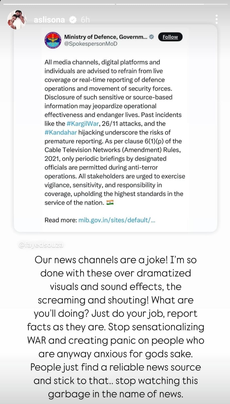Screen dimensions: 230x404
Task: Tap the @fayedsouza mention tag
Action: pos(41,245)
